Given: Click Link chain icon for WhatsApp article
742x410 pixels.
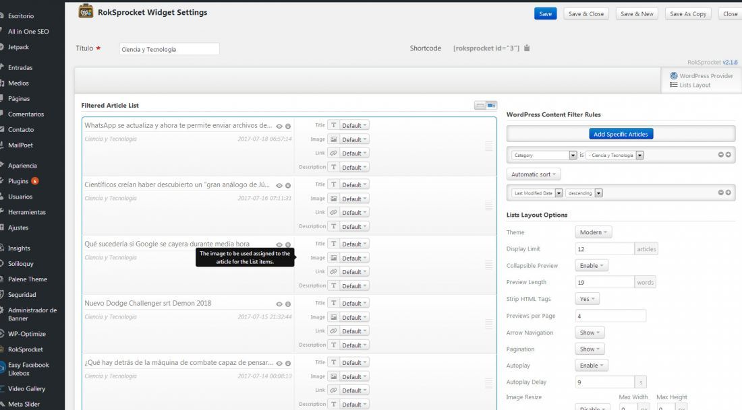Looking at the screenshot, I should tap(334, 153).
